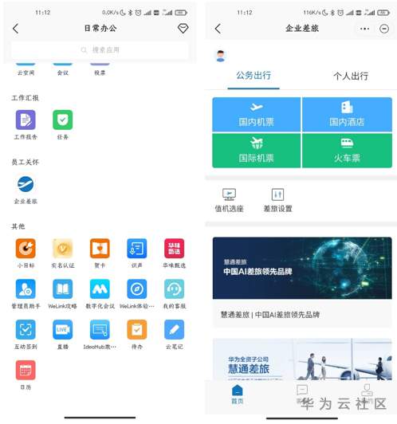Screen dimensions: 397x424
Task: Click the 搜索应用 search field
Action: click(x=100, y=50)
